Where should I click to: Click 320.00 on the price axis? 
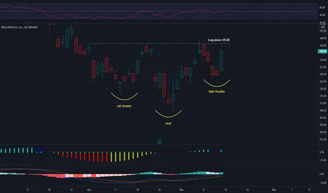323,89
